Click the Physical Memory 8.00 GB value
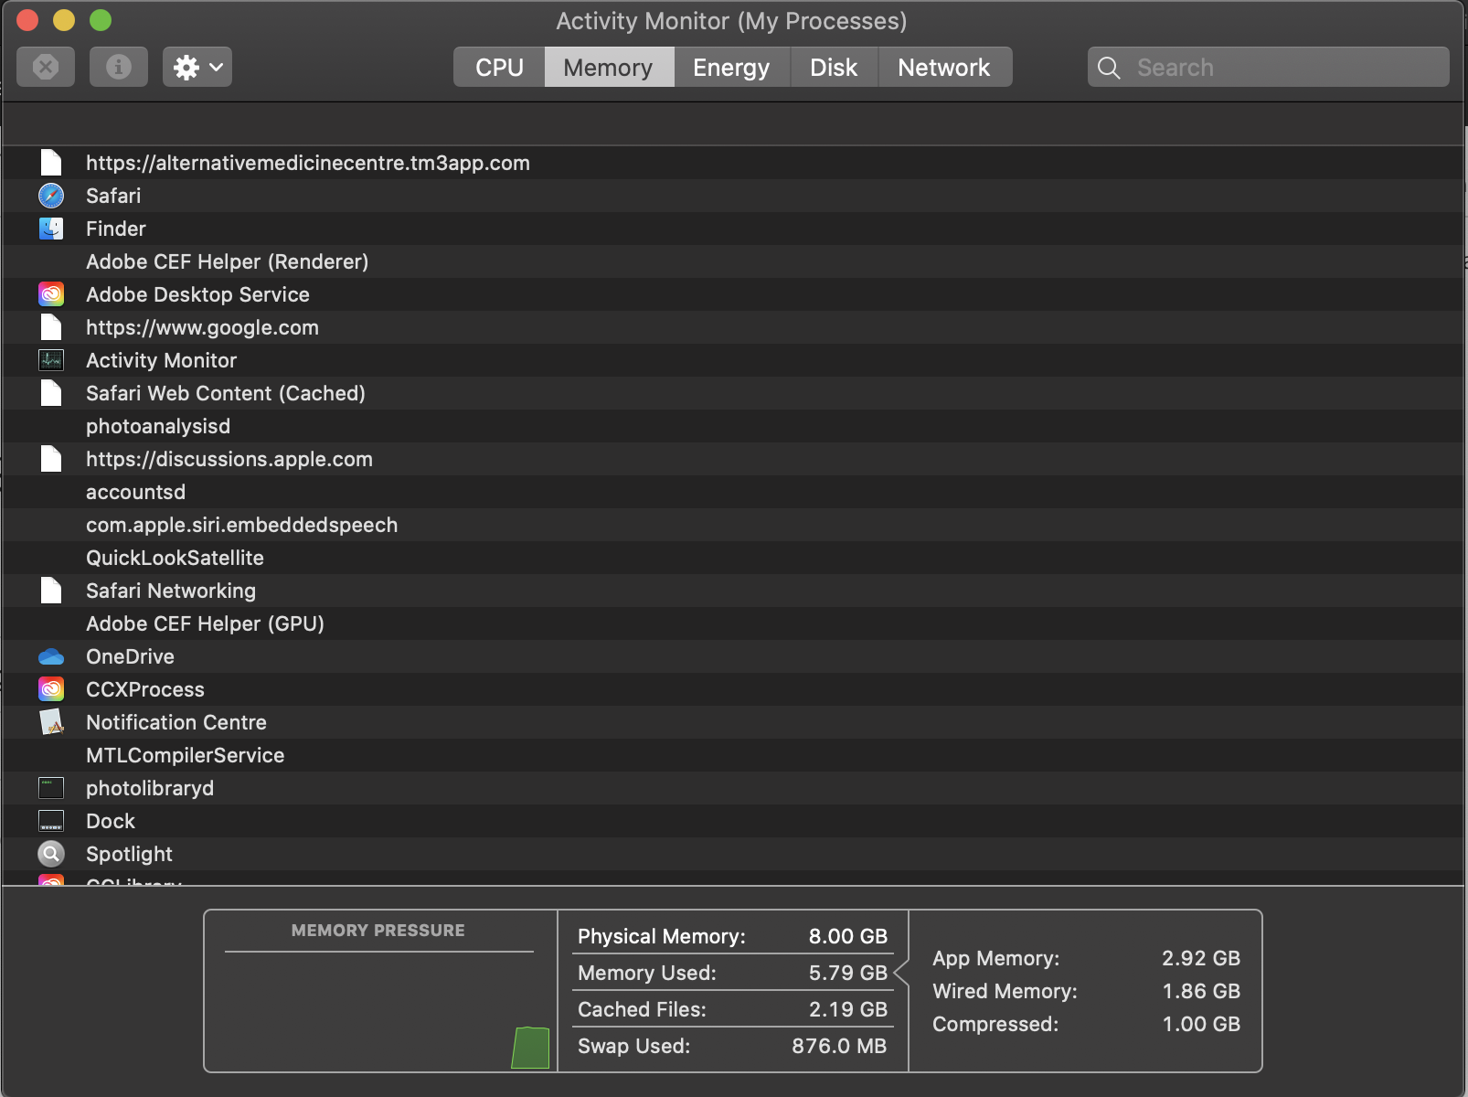1468x1097 pixels. (848, 936)
